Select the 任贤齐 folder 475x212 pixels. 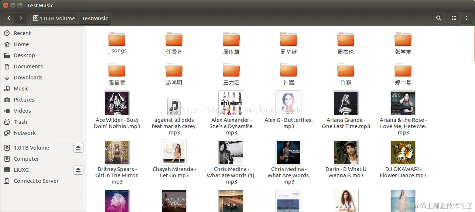pos(174,43)
